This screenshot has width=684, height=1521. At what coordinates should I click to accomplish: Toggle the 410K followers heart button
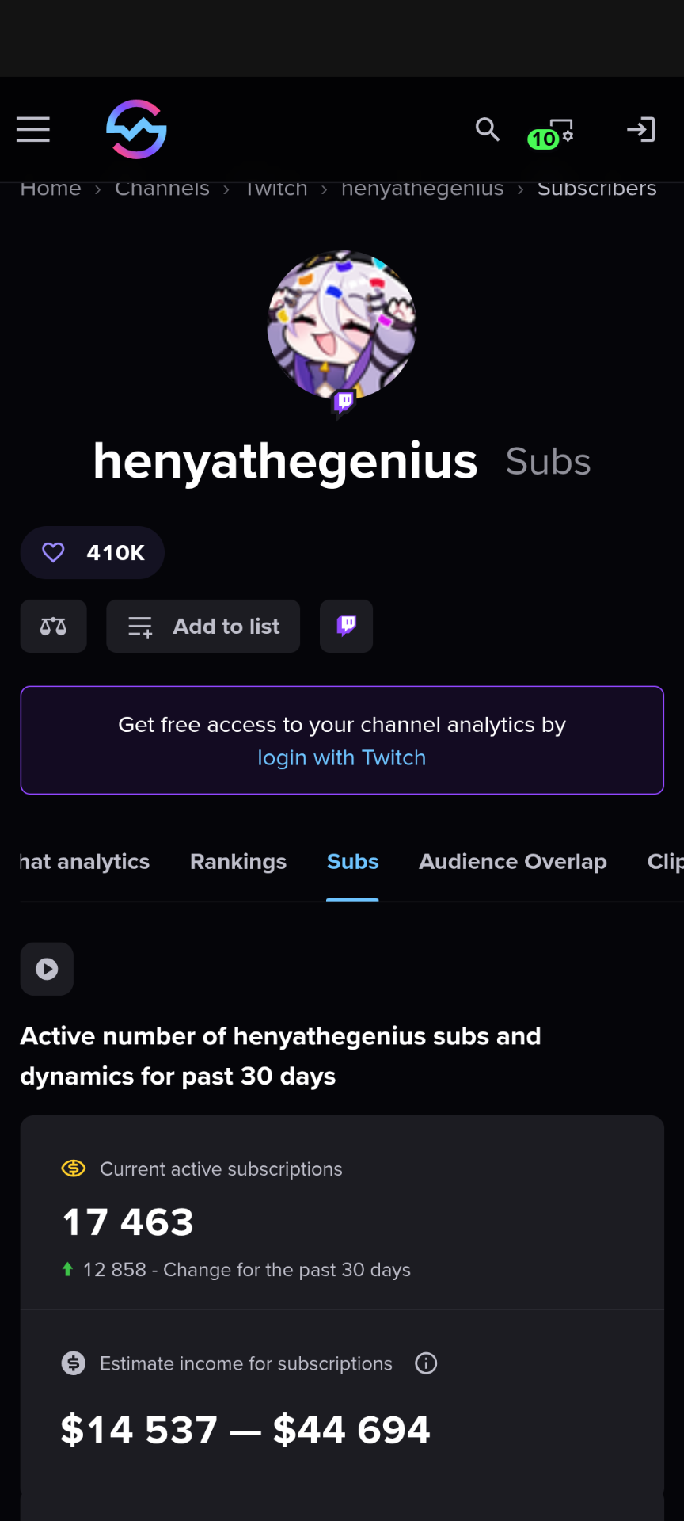(x=93, y=553)
